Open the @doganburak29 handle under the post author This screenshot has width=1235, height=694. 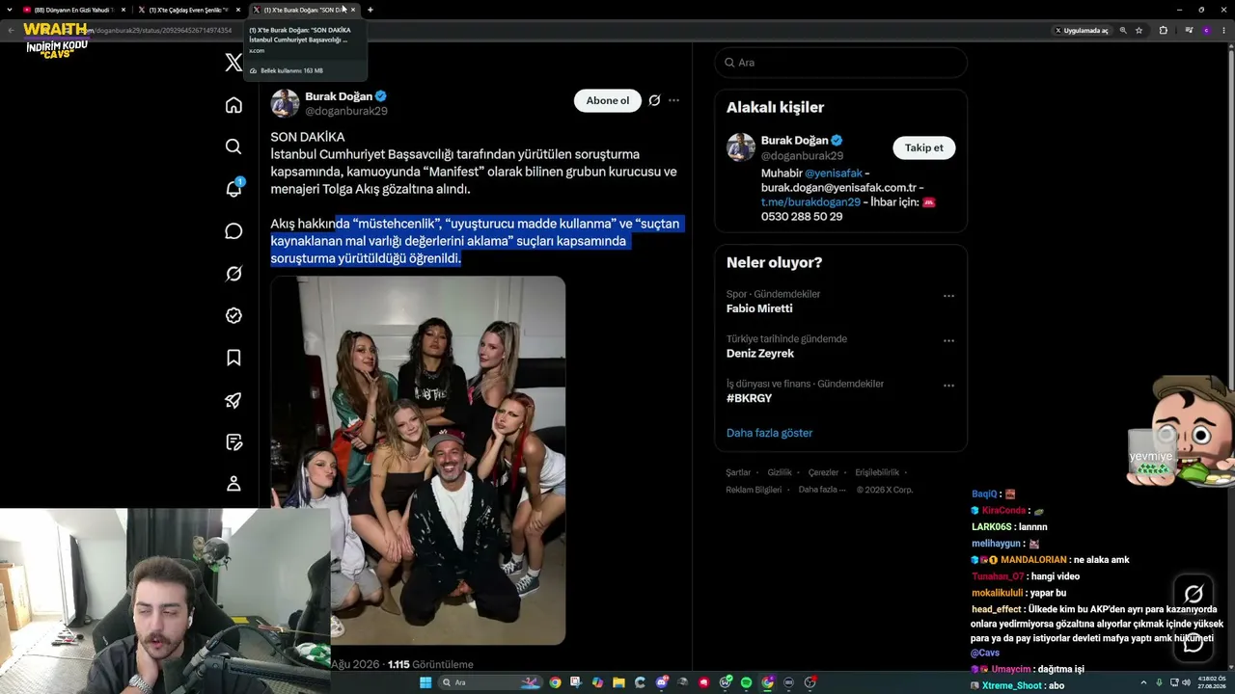346,111
